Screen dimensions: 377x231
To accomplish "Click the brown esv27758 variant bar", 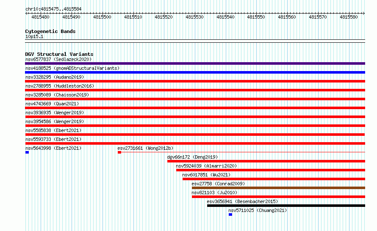I will pyautogui.click(x=278, y=188).
